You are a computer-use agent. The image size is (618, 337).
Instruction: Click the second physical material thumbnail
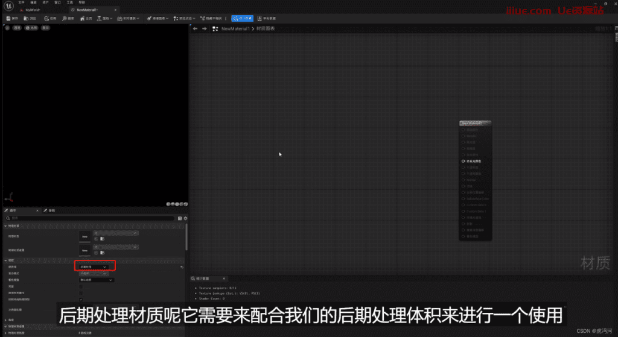84,250
